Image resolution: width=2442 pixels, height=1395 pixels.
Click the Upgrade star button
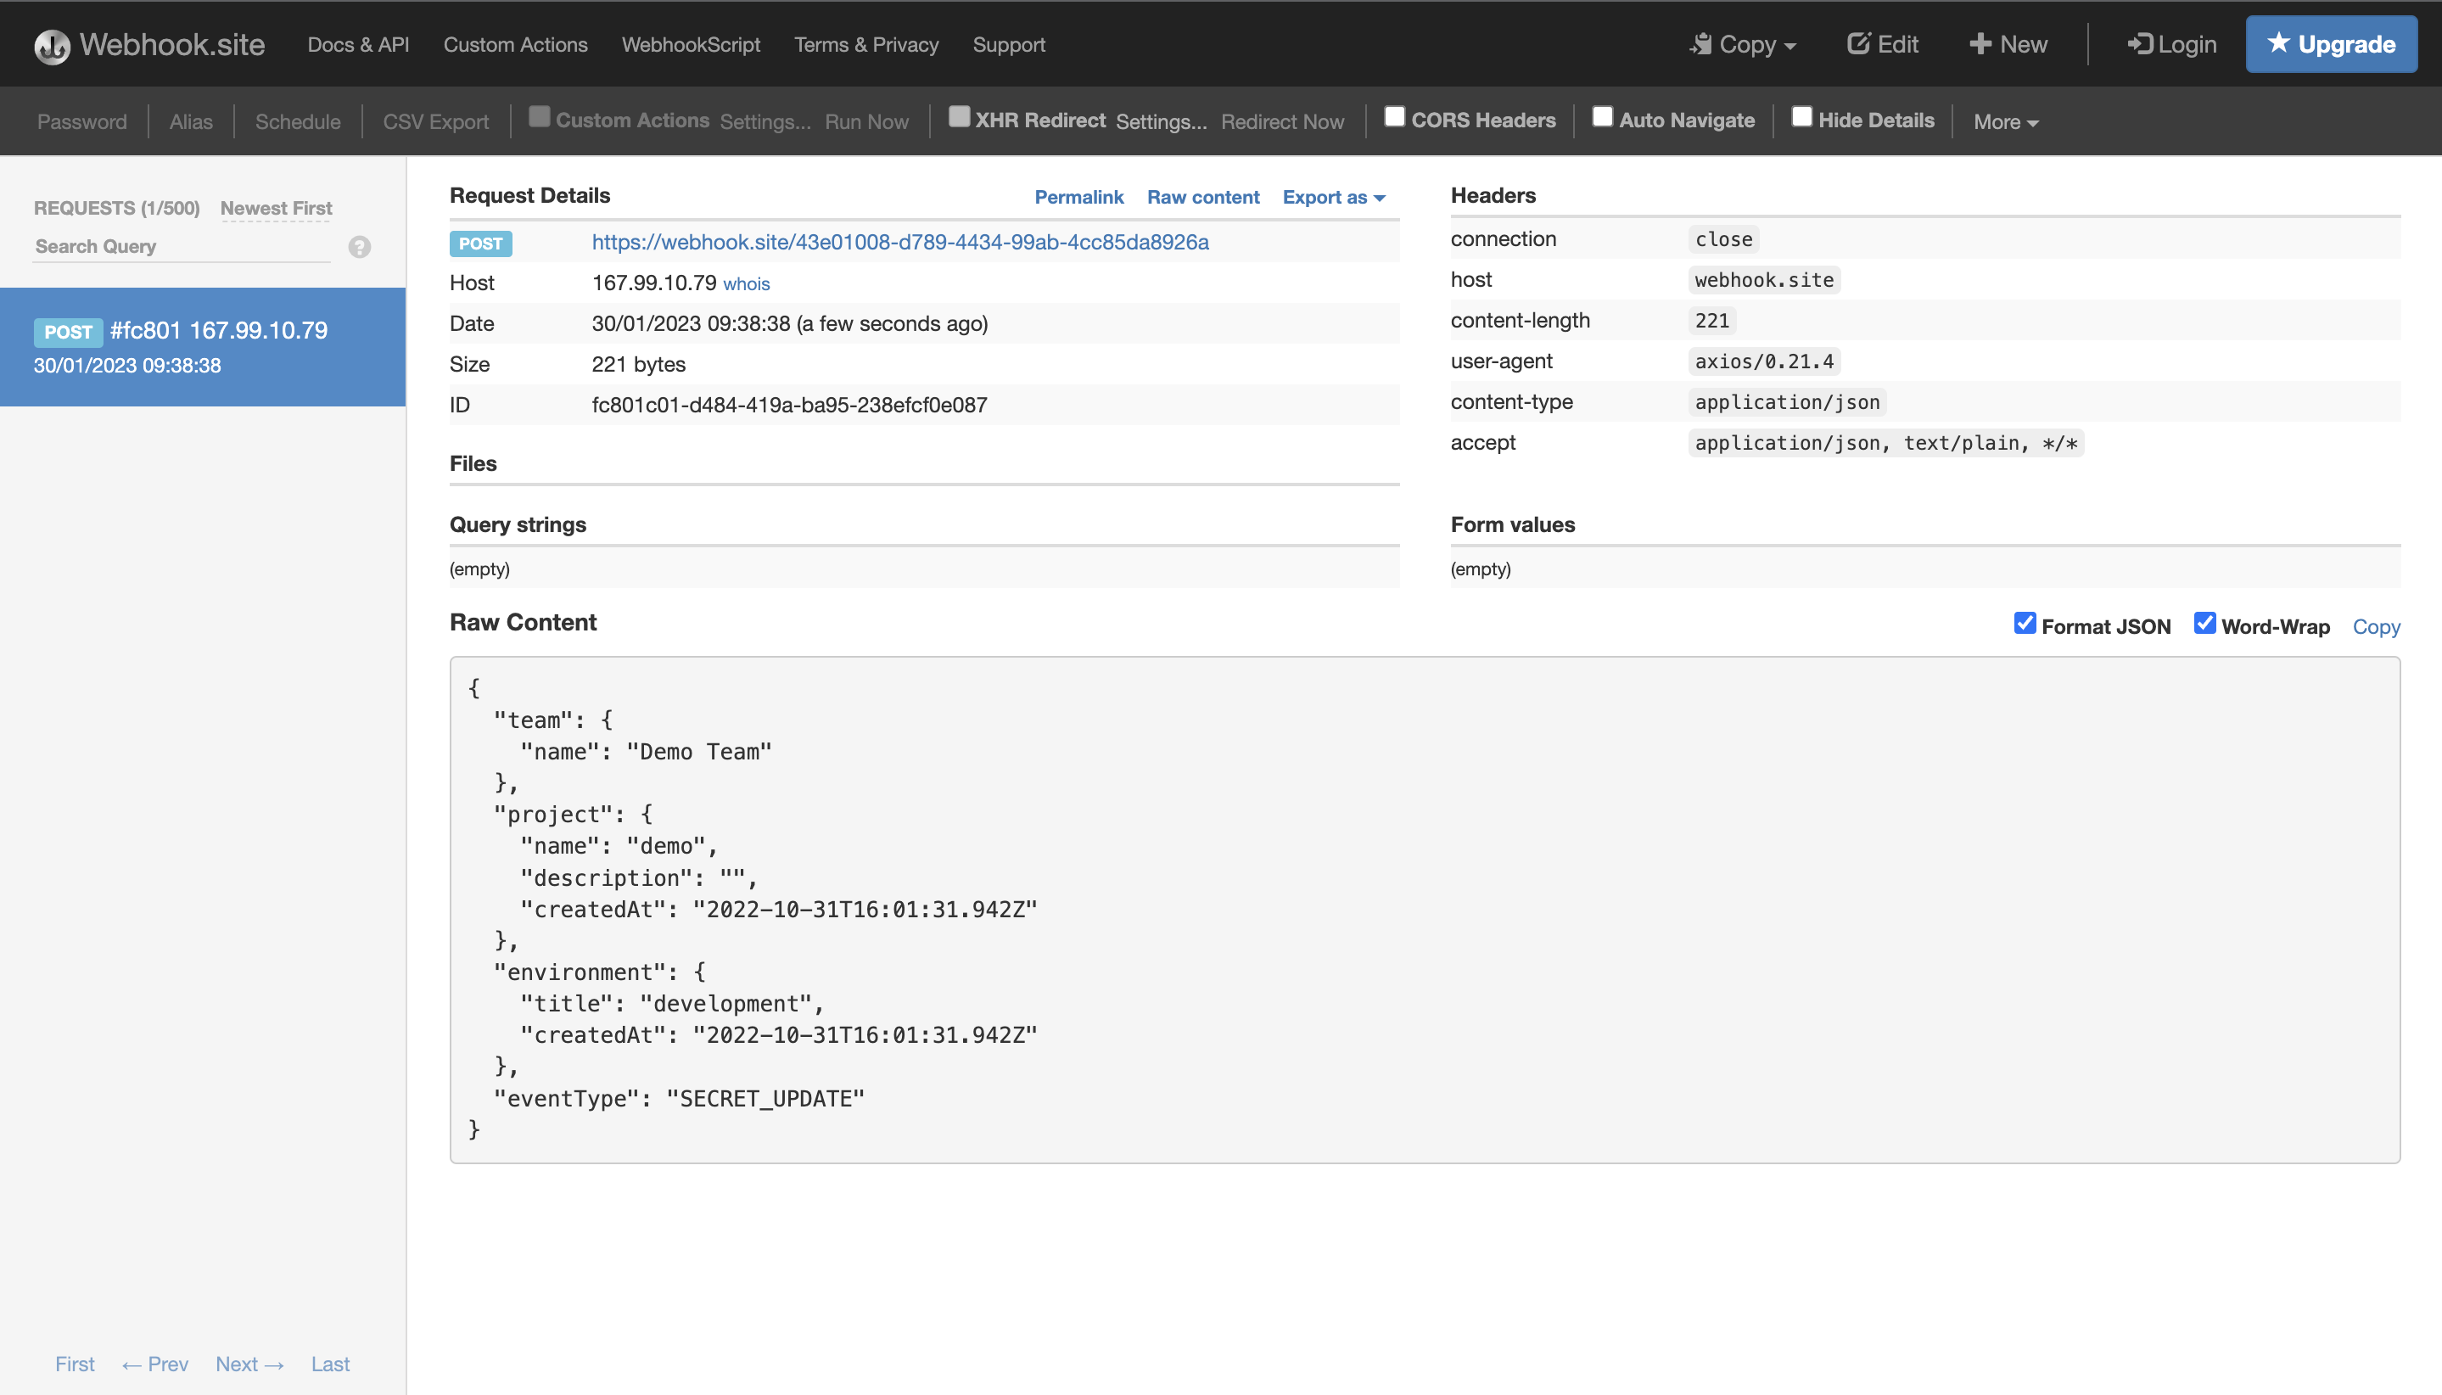(2330, 44)
